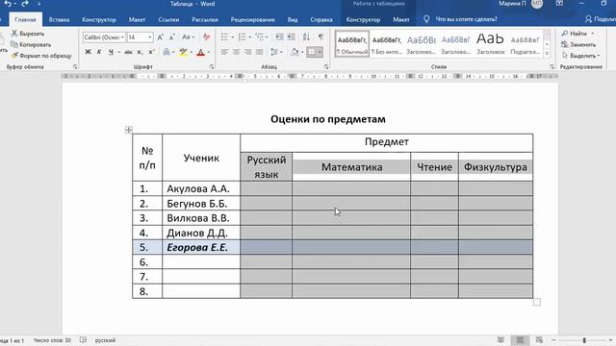
Task: Toggle italic К formatting
Action: click(99, 52)
